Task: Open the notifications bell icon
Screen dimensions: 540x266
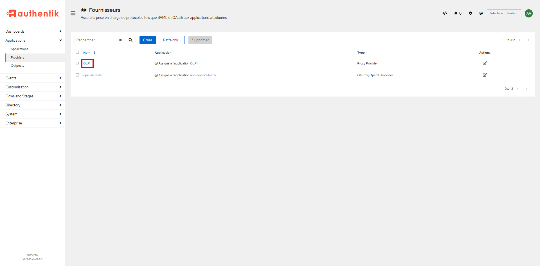Action: point(456,13)
